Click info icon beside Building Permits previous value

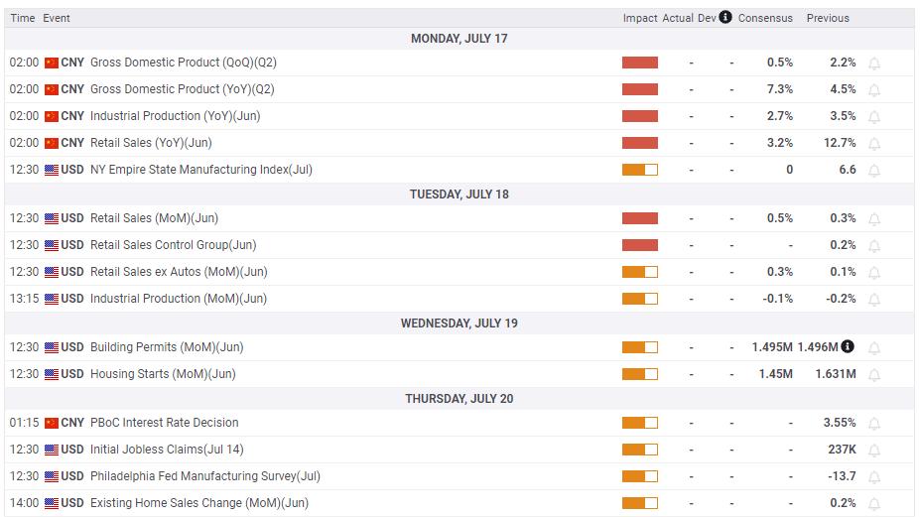[x=848, y=346]
